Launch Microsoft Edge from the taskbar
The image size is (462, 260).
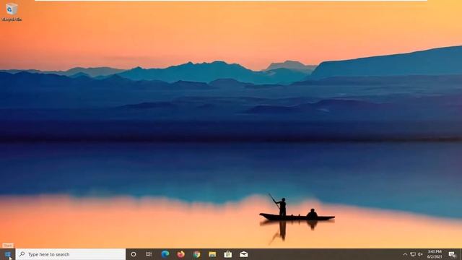(165, 254)
